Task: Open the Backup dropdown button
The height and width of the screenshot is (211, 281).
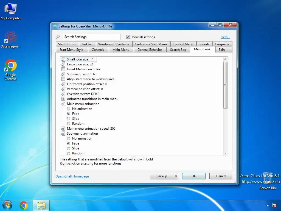Action: (164, 176)
